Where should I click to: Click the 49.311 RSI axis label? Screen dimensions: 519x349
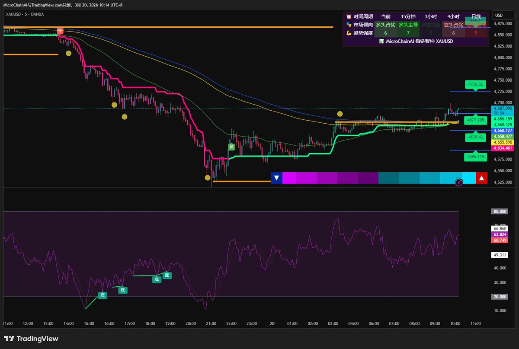click(x=500, y=255)
